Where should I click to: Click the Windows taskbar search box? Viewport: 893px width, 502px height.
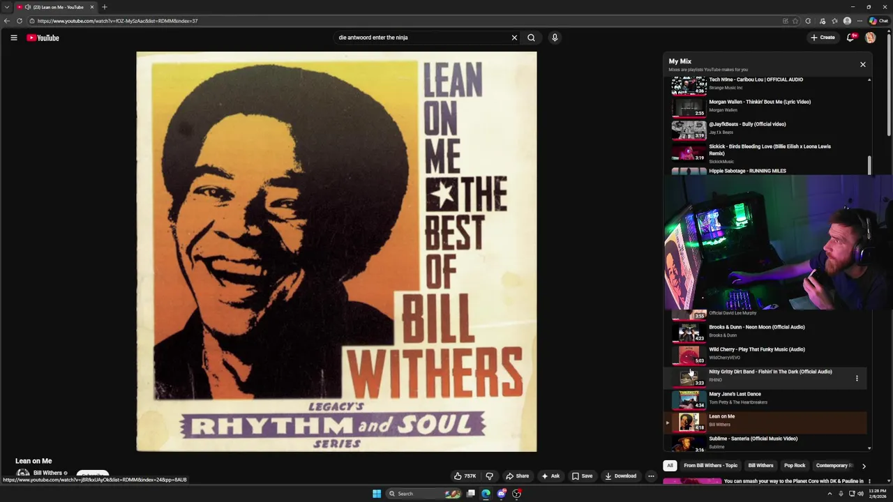[424, 494]
